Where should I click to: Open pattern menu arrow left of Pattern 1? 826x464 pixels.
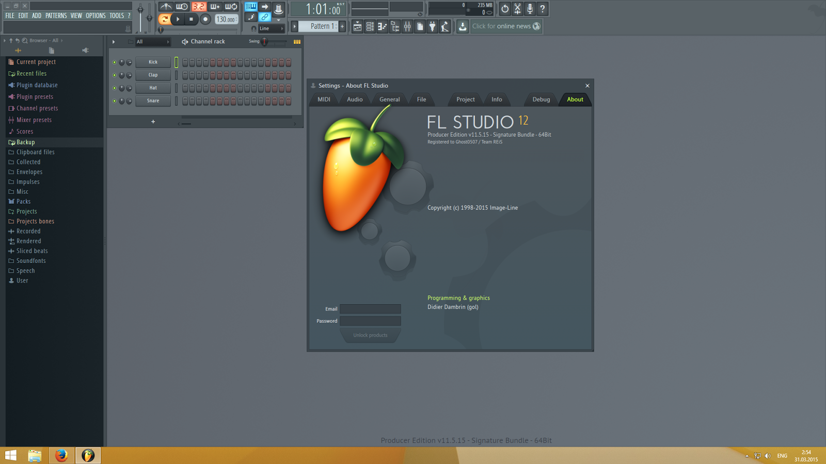[295, 26]
